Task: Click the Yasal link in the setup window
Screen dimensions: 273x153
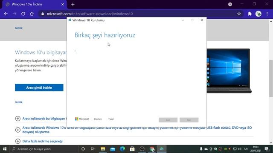Action: 111,119
